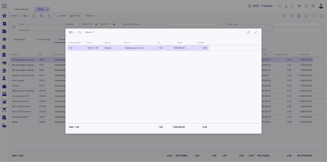327x162 pixels.
Task: Click the export icon in the popup dialog
Action: tap(249, 32)
